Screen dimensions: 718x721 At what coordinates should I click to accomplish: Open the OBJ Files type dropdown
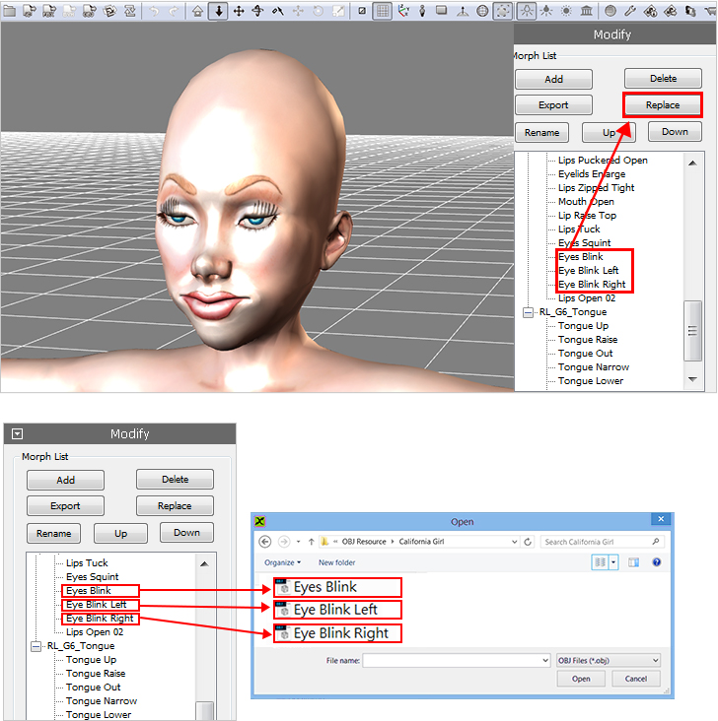[x=608, y=661]
